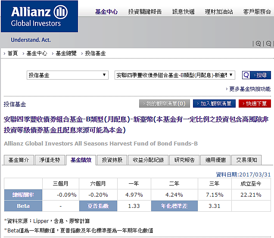This screenshot has height=238, width=274.
Task: Open the 基金中心 menu
Action: click(x=106, y=12)
